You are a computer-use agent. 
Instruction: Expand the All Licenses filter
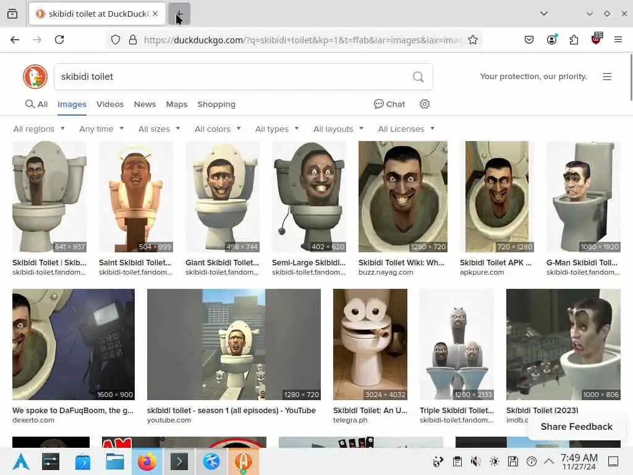pyautogui.click(x=406, y=129)
